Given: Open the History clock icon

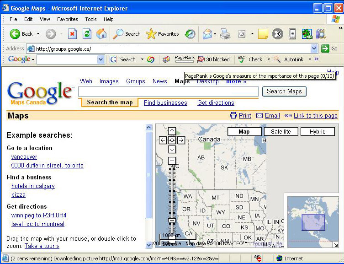Looking at the screenshot, I should 190,34.
